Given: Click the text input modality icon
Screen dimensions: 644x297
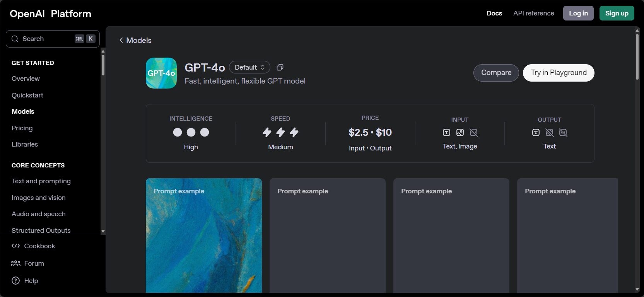Looking at the screenshot, I should (446, 133).
